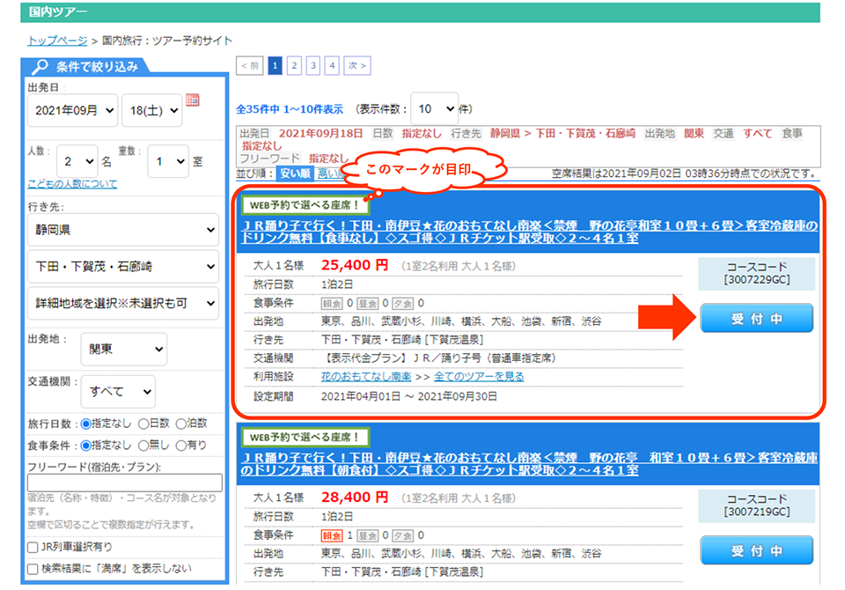845x590 pixels.
Task: Enable the JR列車選択有り checkbox
Action: (x=33, y=548)
